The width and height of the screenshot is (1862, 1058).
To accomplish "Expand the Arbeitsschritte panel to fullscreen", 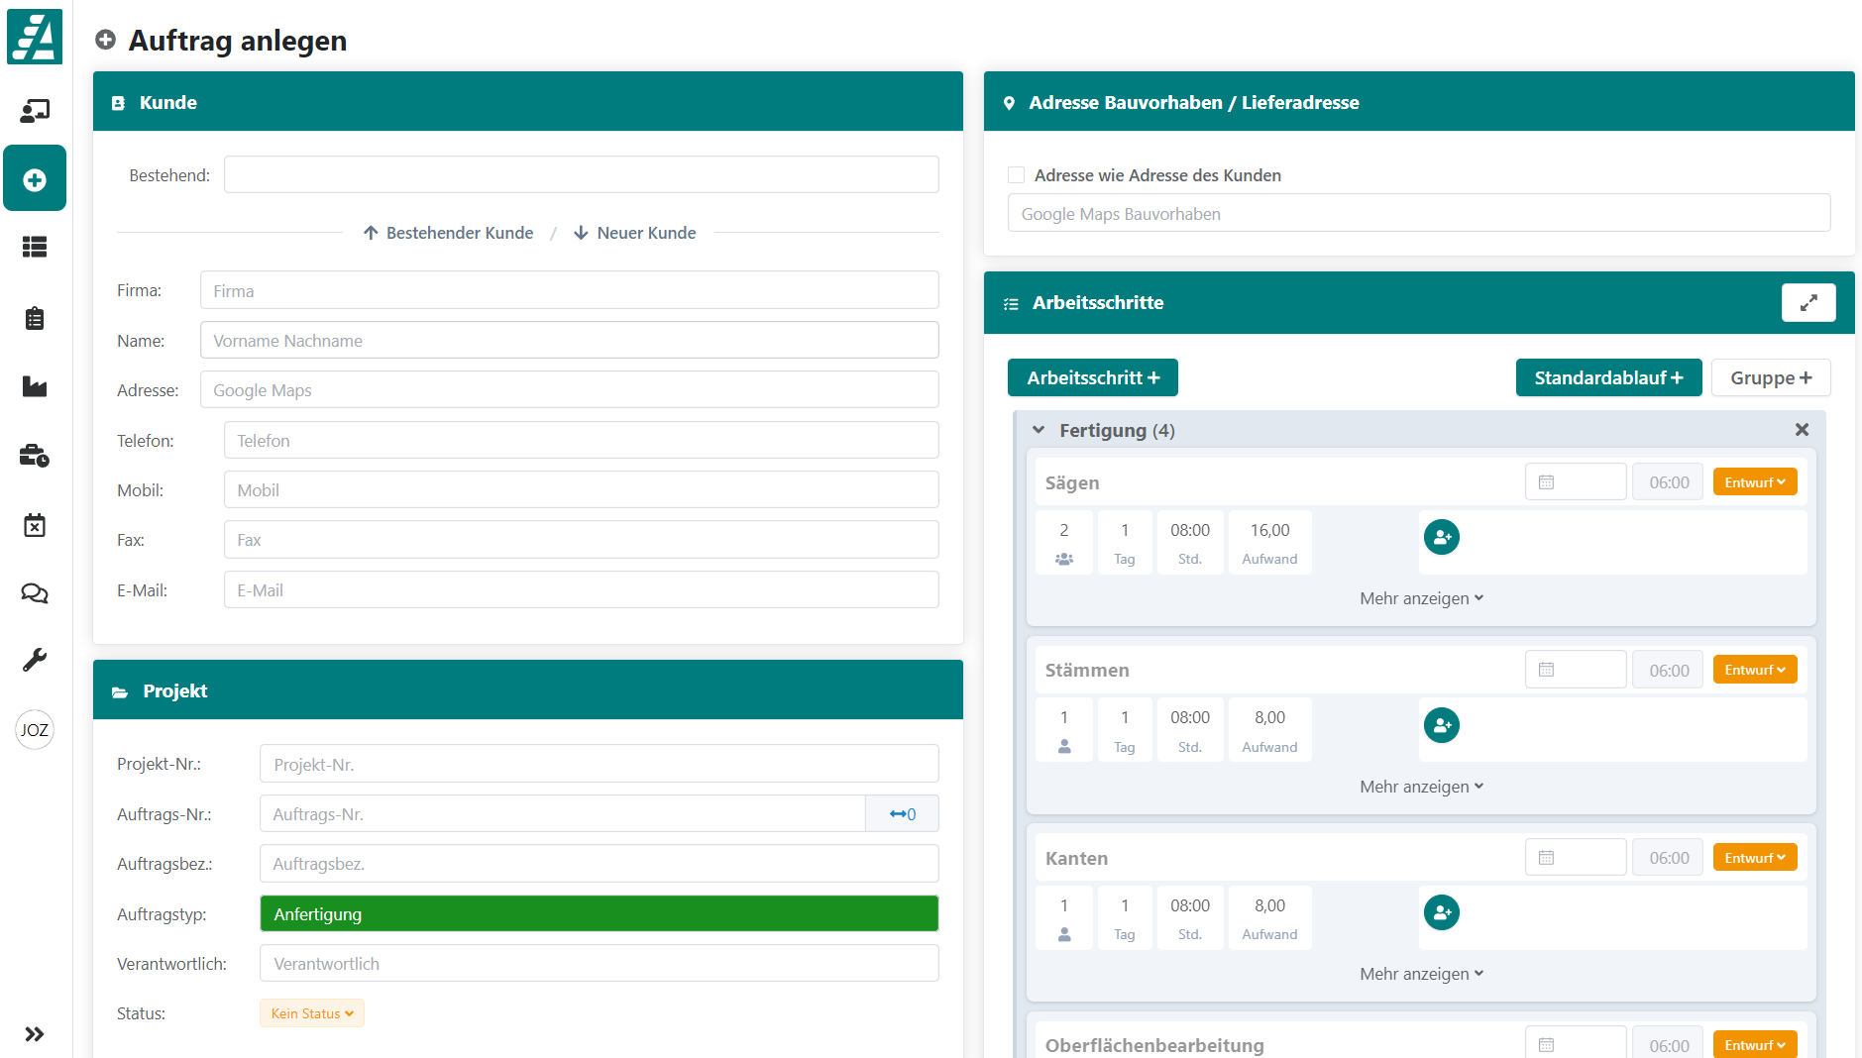I will 1807,303.
